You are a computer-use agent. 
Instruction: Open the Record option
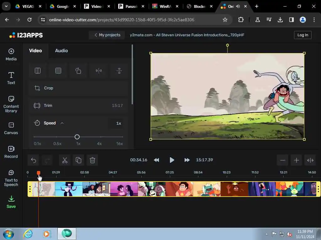pos(11,152)
